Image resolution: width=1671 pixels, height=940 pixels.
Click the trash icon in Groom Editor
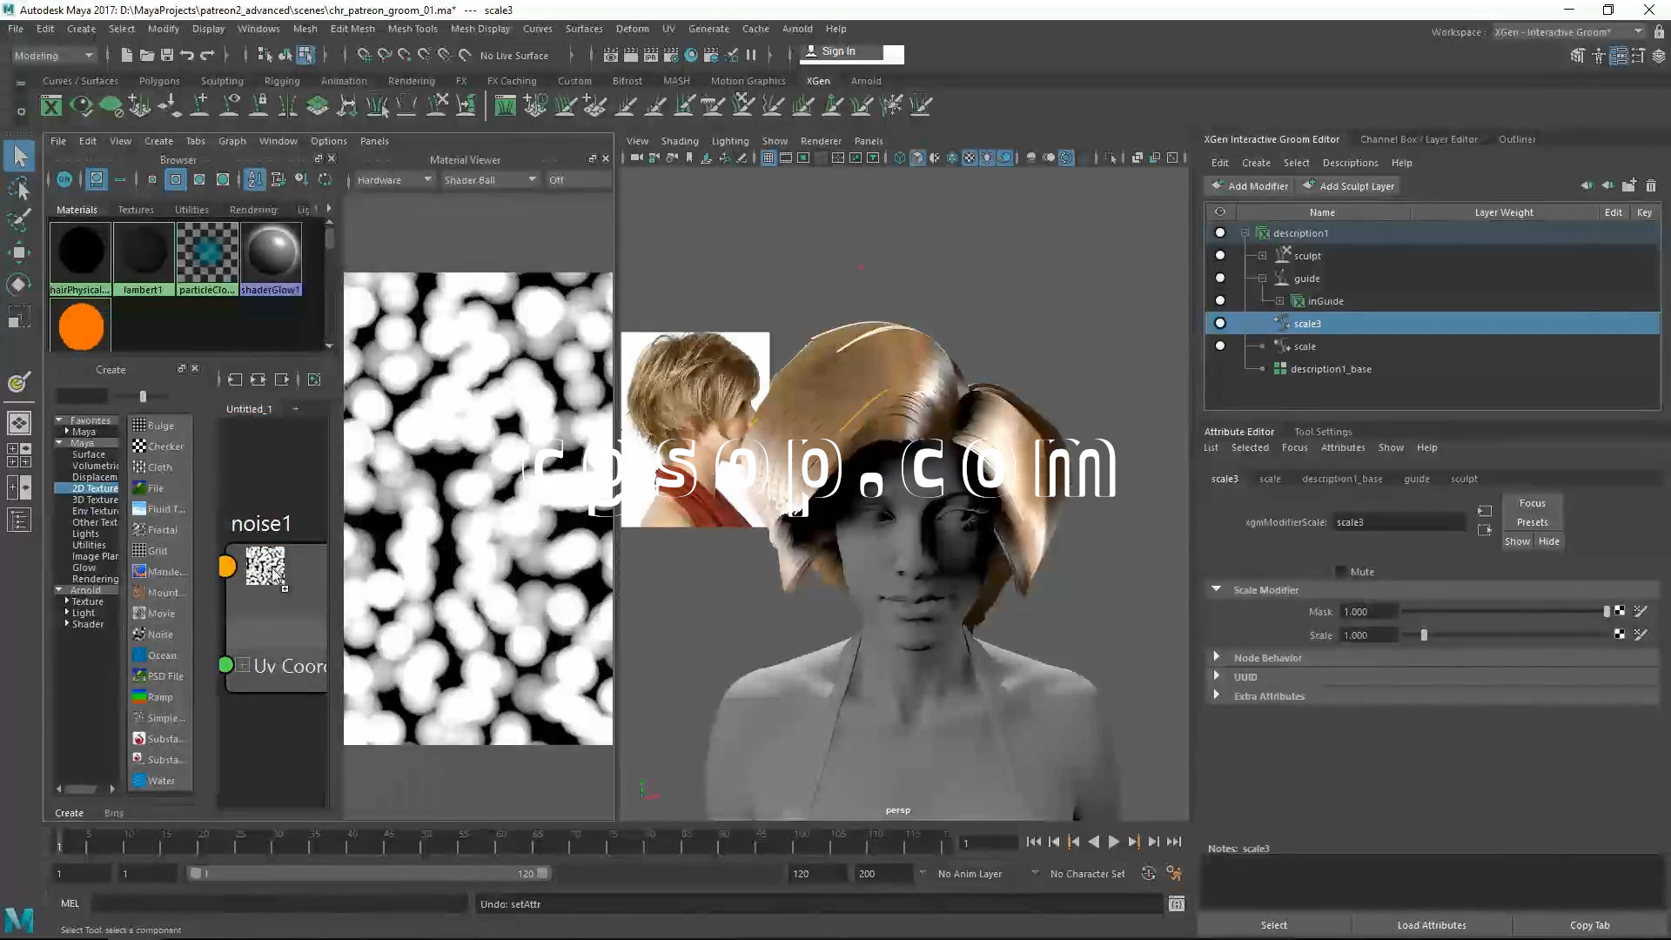[x=1651, y=185]
